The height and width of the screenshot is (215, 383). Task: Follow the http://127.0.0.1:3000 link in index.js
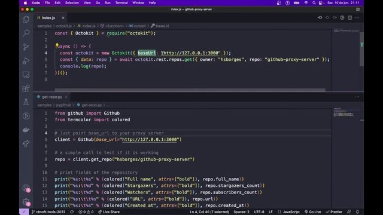click(x=190, y=53)
